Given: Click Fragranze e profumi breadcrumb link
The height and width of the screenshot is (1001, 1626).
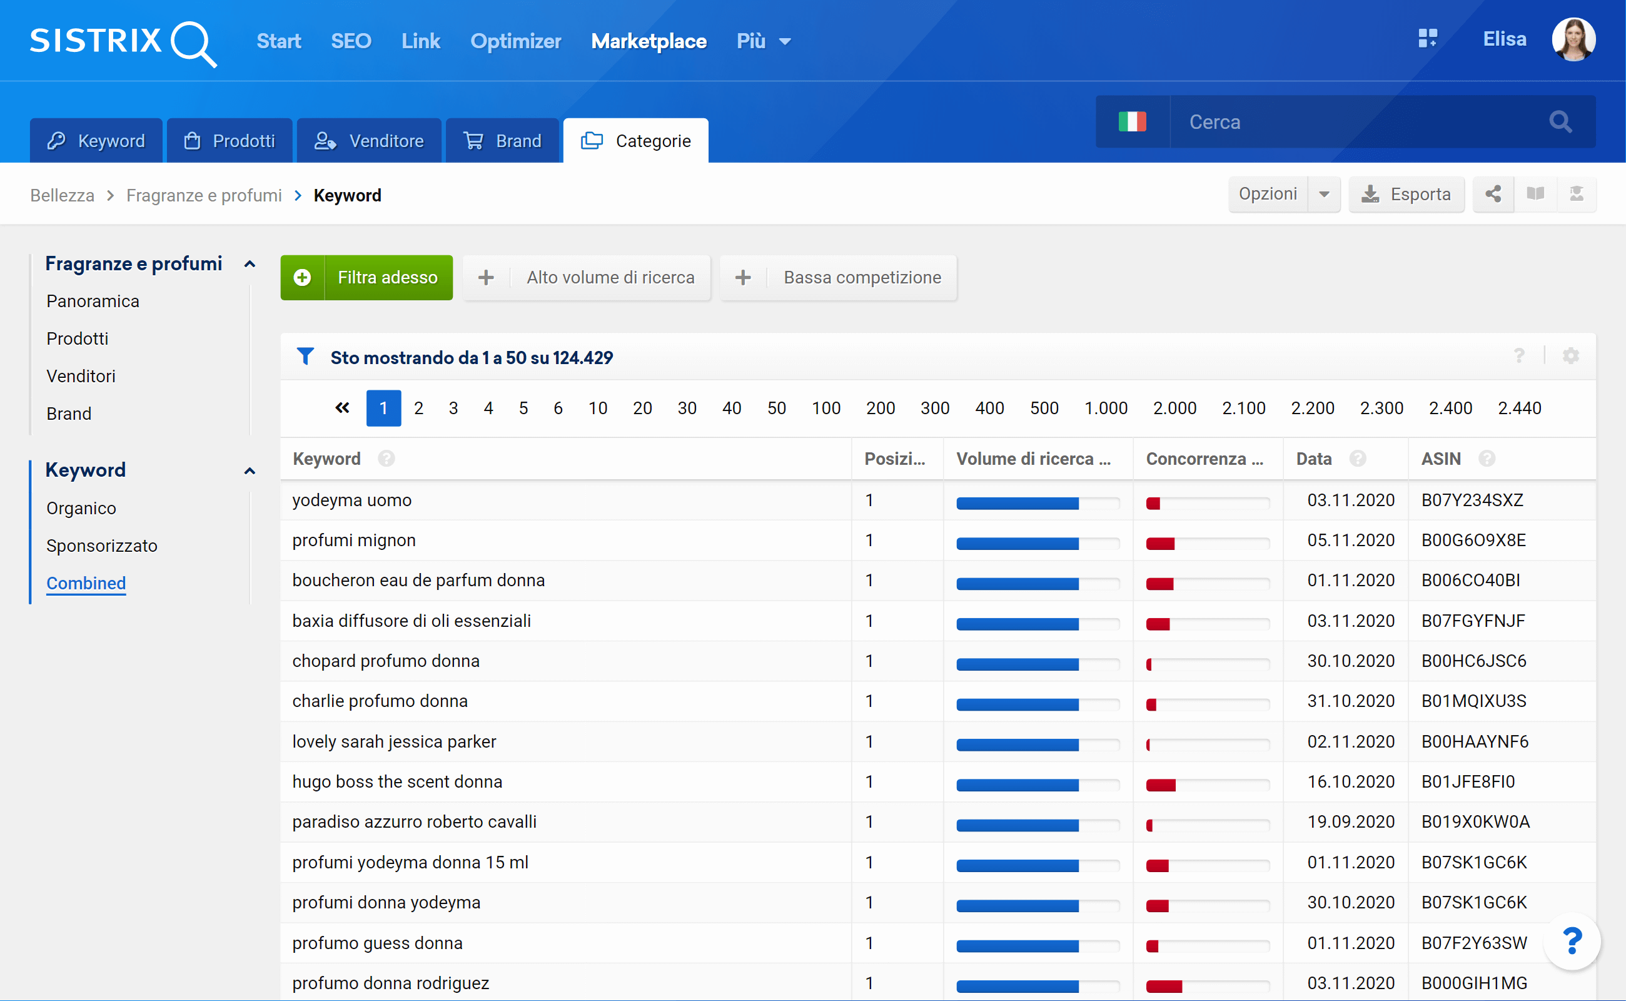Looking at the screenshot, I should [x=204, y=195].
